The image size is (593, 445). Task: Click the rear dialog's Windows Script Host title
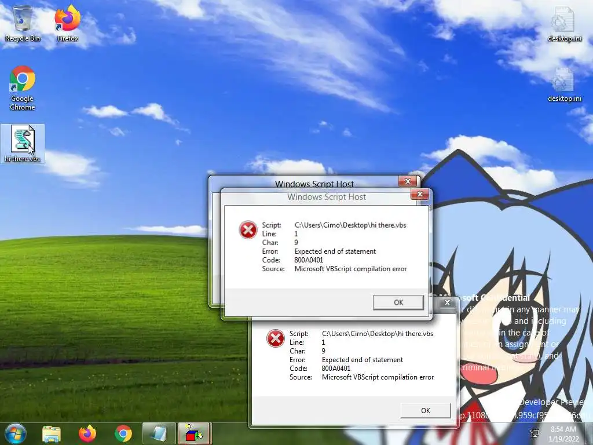(x=314, y=184)
